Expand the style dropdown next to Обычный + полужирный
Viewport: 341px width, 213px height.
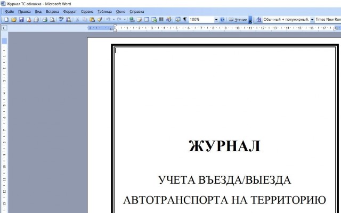[312, 20]
